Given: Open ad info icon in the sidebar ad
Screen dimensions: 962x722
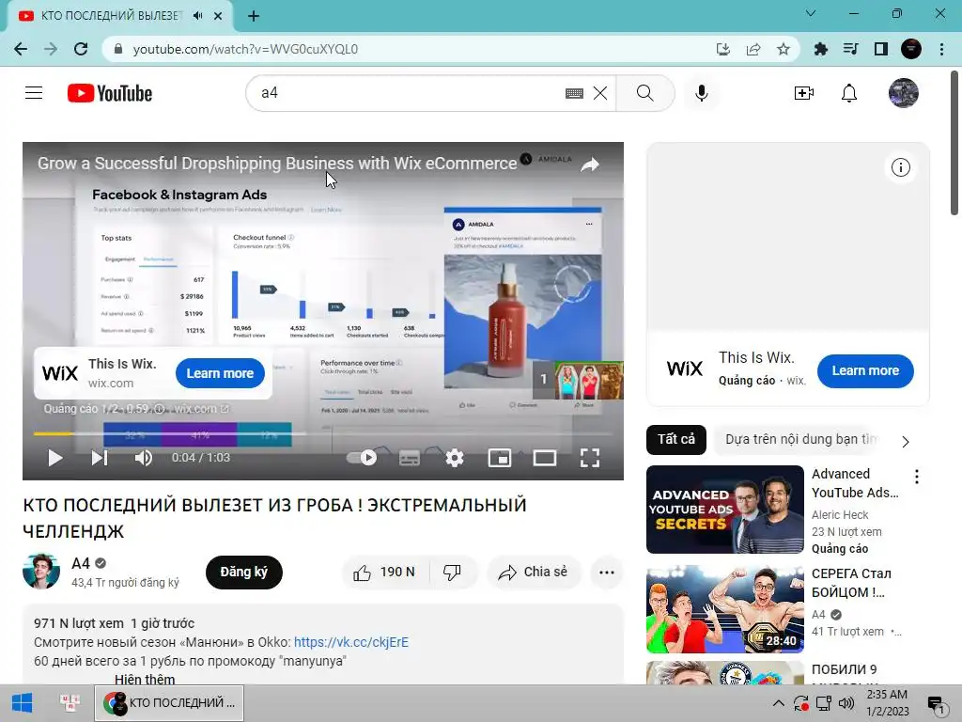Looking at the screenshot, I should [900, 167].
